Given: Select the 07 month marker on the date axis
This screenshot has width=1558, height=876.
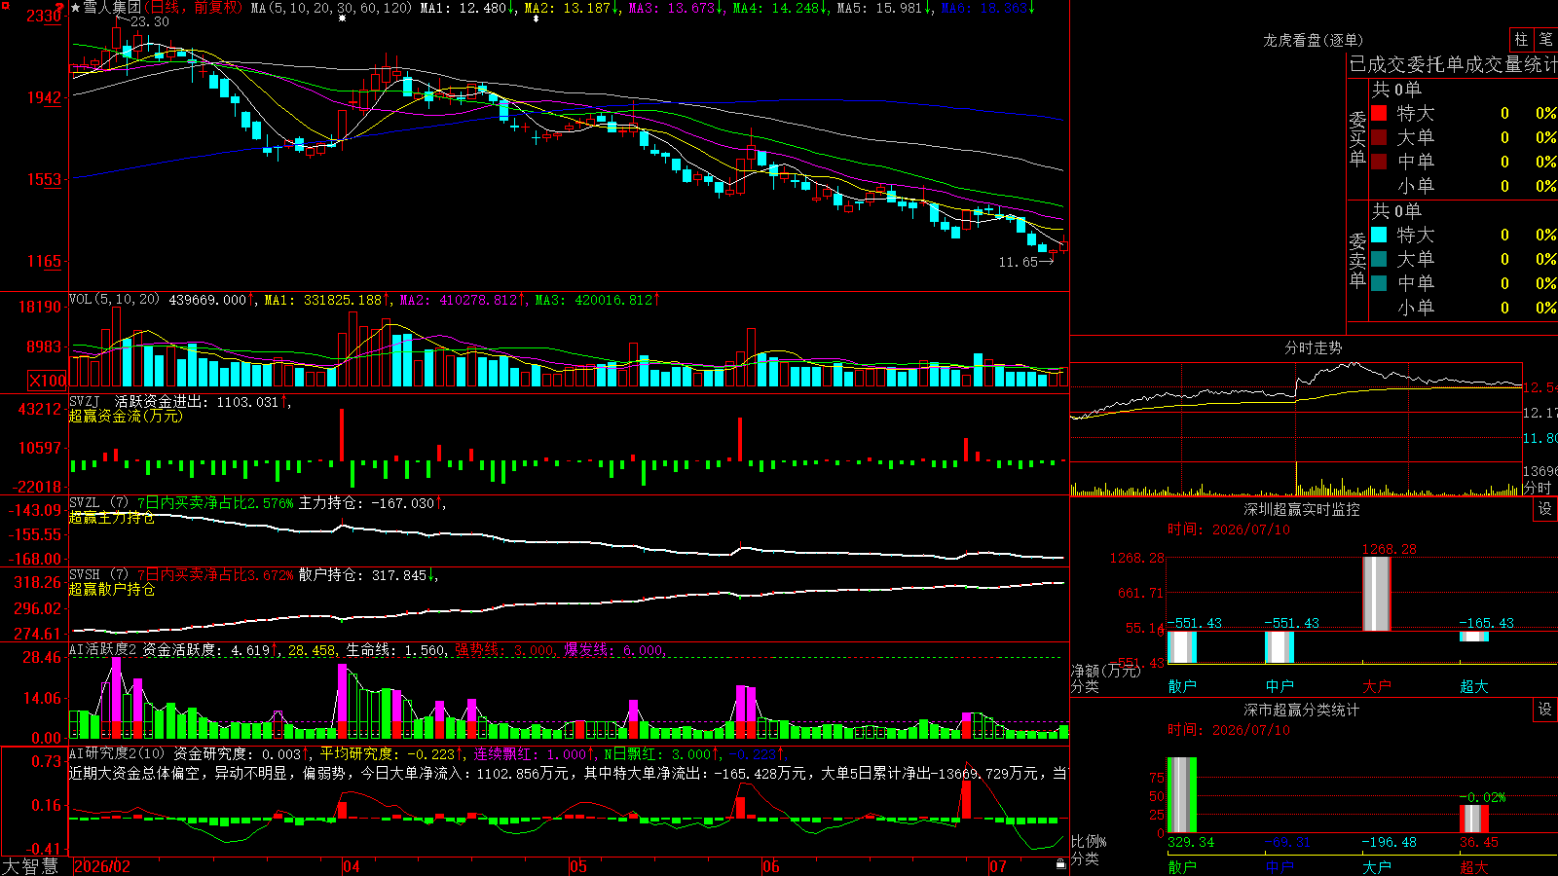Looking at the screenshot, I should point(998,866).
